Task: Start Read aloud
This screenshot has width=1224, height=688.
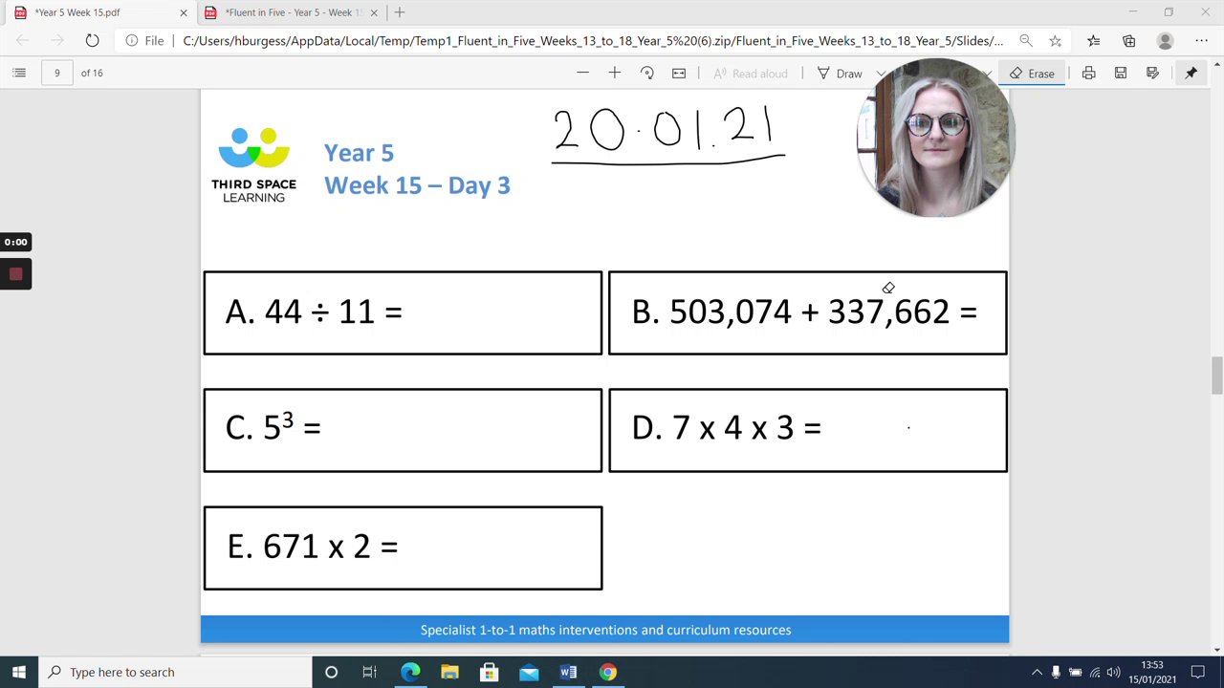Action: tap(751, 74)
